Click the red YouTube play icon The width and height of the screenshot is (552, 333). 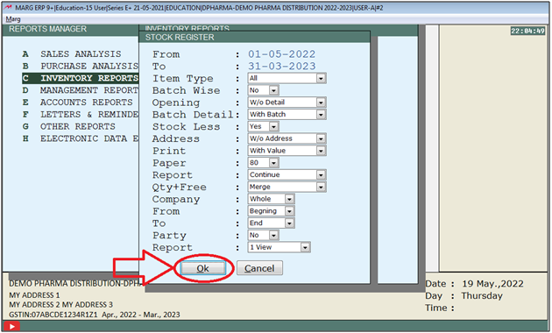click(x=11, y=326)
